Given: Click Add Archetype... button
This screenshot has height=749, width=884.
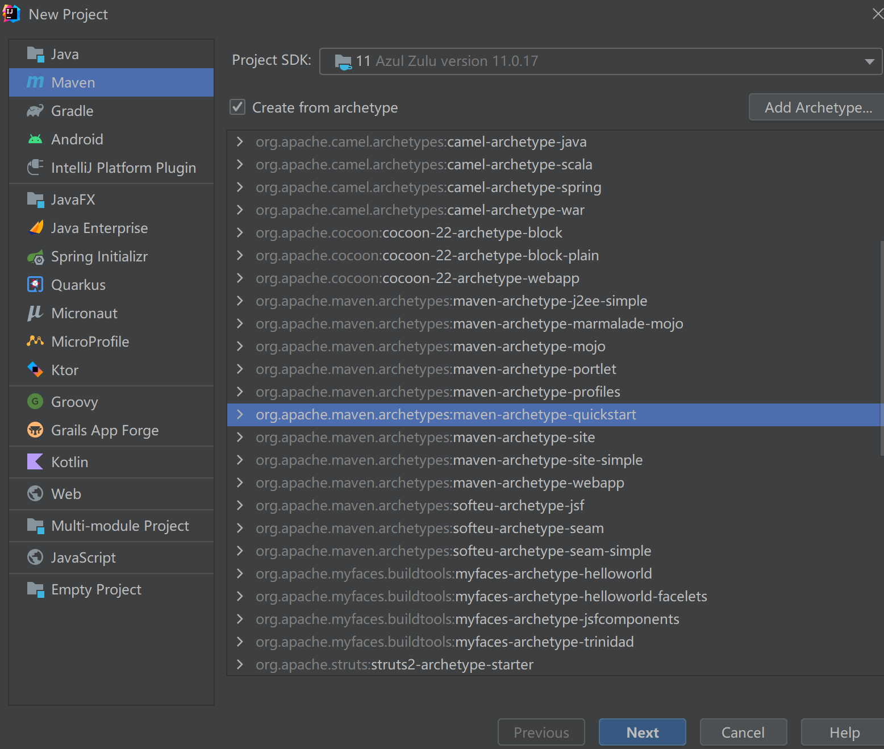Looking at the screenshot, I should pyautogui.click(x=817, y=107).
